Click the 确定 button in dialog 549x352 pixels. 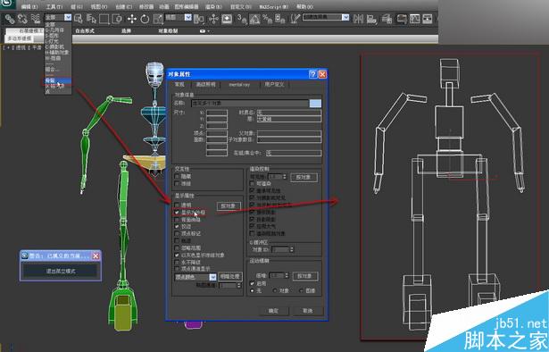273,311
